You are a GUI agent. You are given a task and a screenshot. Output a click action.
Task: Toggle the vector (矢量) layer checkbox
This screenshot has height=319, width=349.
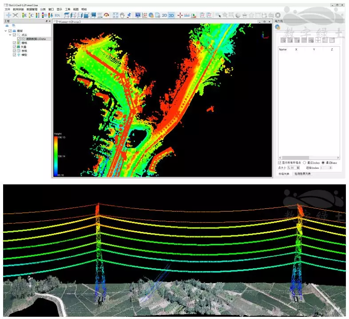pos(15,47)
